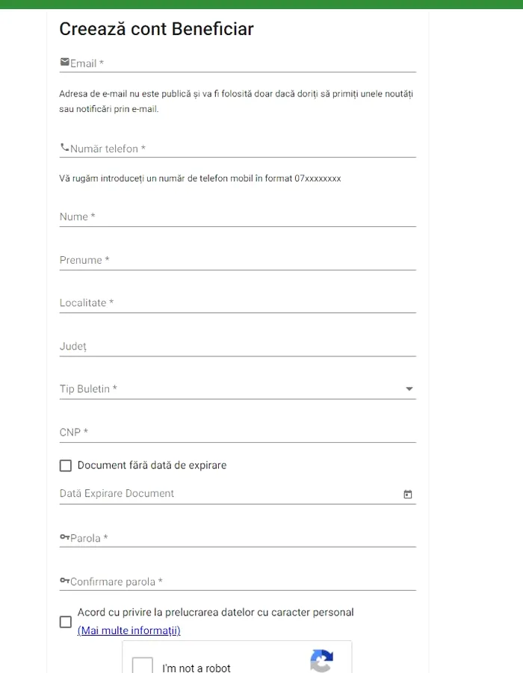Viewport: 523px width, 673px height.
Task: Open the Mai multe informații link
Action: click(129, 630)
